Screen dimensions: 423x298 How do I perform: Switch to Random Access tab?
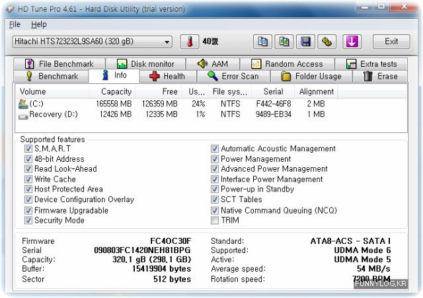[x=288, y=64]
